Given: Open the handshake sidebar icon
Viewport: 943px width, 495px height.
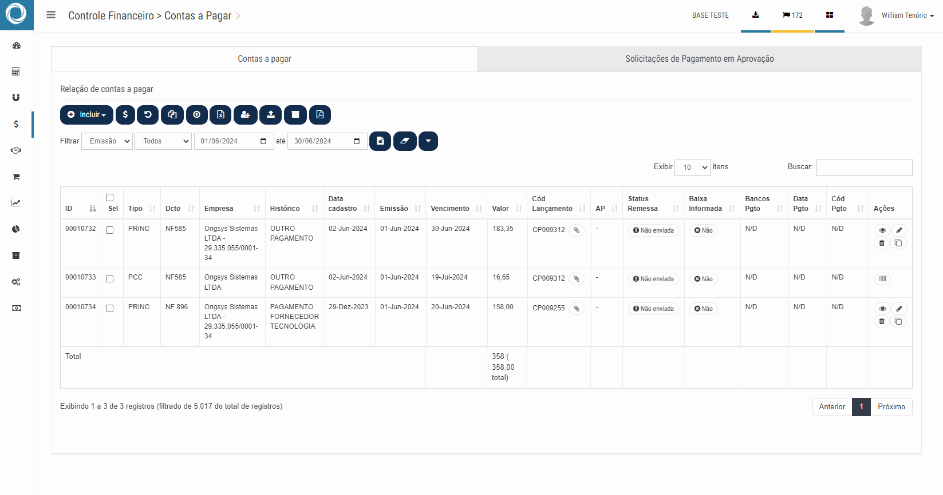Looking at the screenshot, I should (16, 150).
